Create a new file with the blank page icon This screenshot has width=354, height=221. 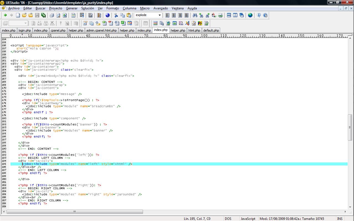coord(18,15)
